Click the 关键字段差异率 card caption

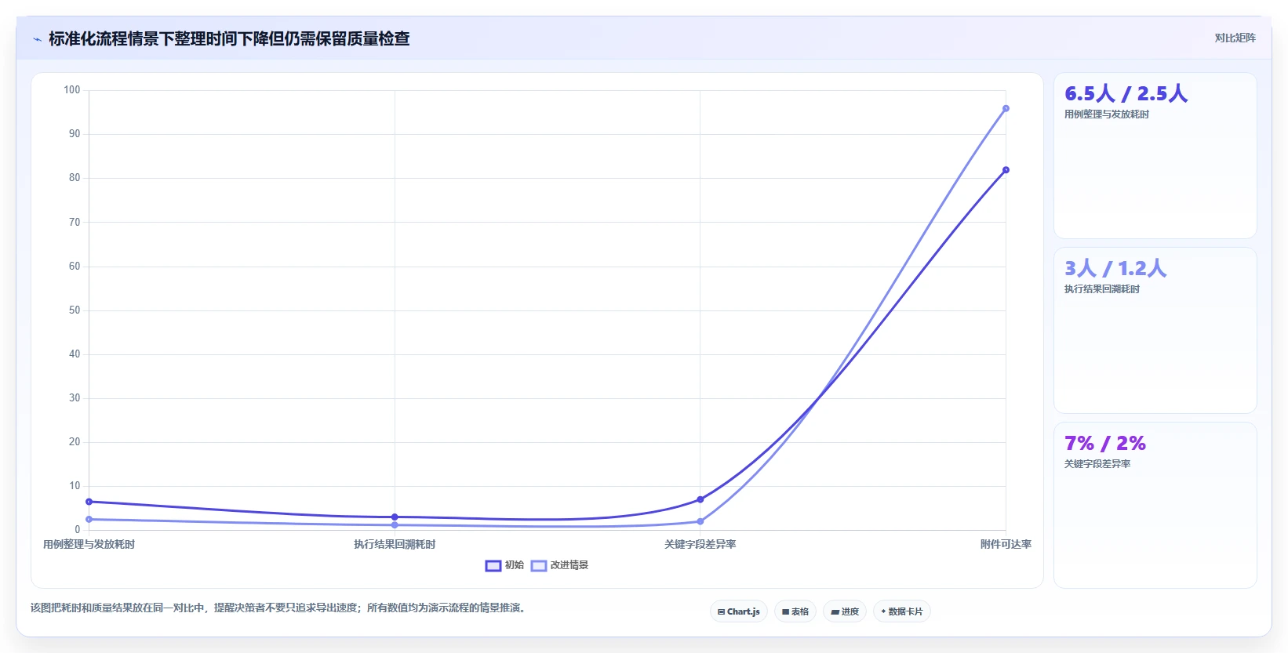click(1097, 464)
